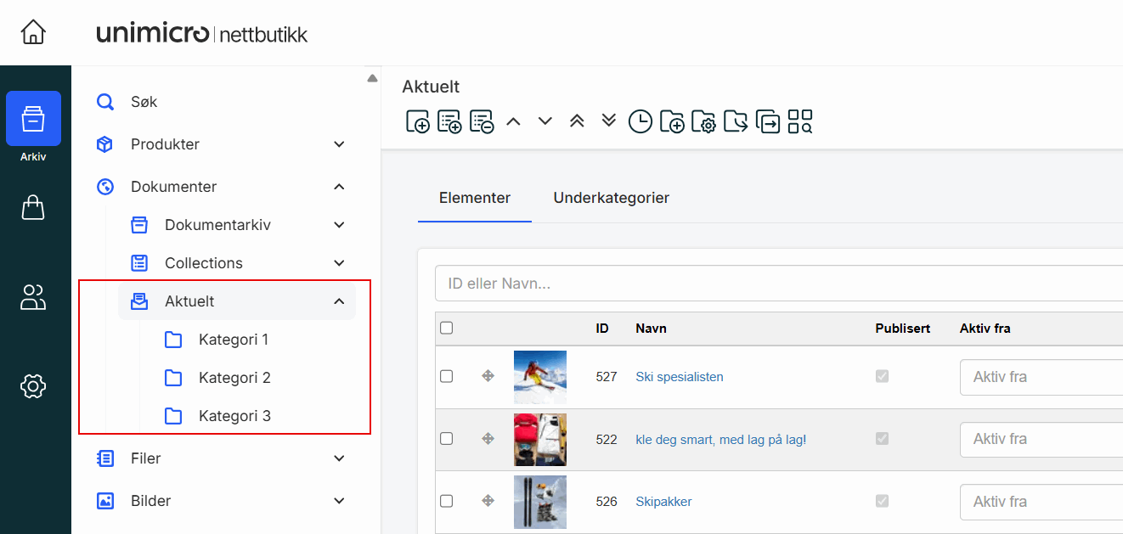The width and height of the screenshot is (1123, 534).
Task: Expand the Bilder section chevron
Action: [339, 501]
